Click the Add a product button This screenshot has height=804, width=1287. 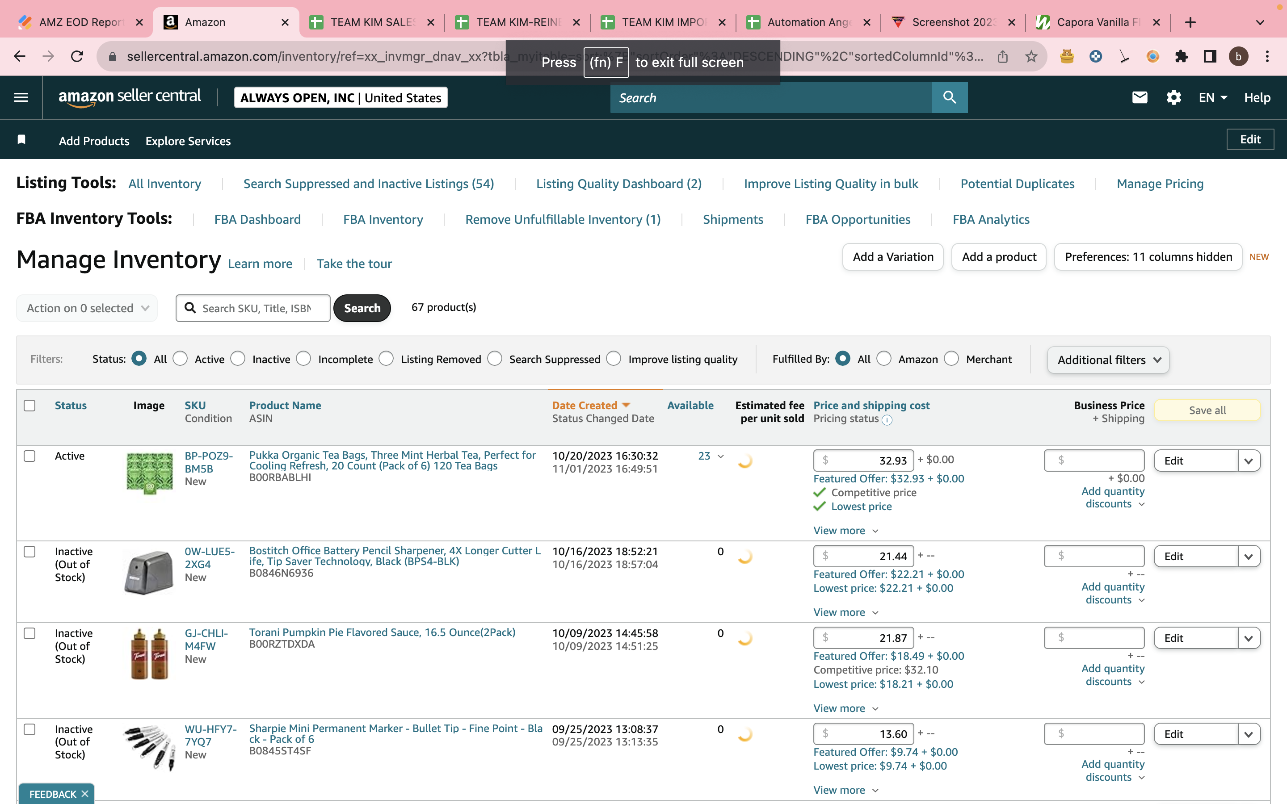(999, 257)
